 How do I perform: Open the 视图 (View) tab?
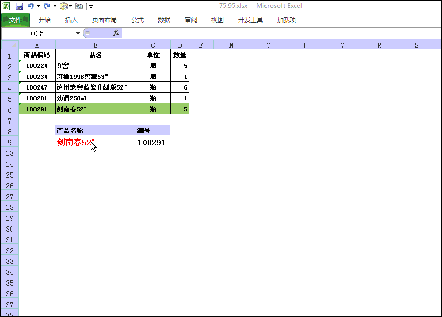coord(217,20)
